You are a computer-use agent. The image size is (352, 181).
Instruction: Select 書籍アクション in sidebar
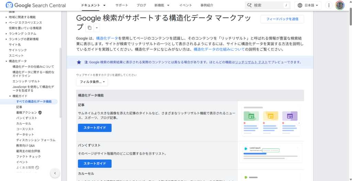coord(26,112)
